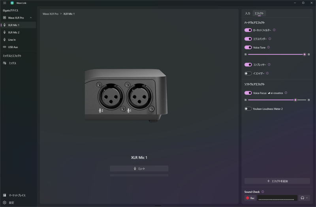Click the ソフトウェアエフェクト heading
The height and width of the screenshot is (207, 316).
254,84
